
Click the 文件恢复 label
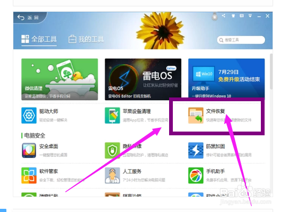(x=216, y=111)
